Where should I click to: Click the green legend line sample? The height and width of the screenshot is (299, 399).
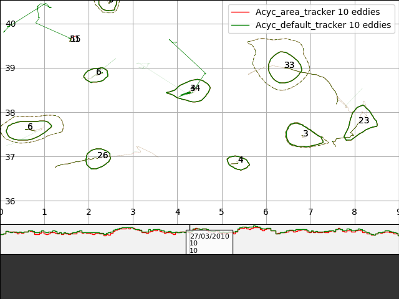(240, 25)
